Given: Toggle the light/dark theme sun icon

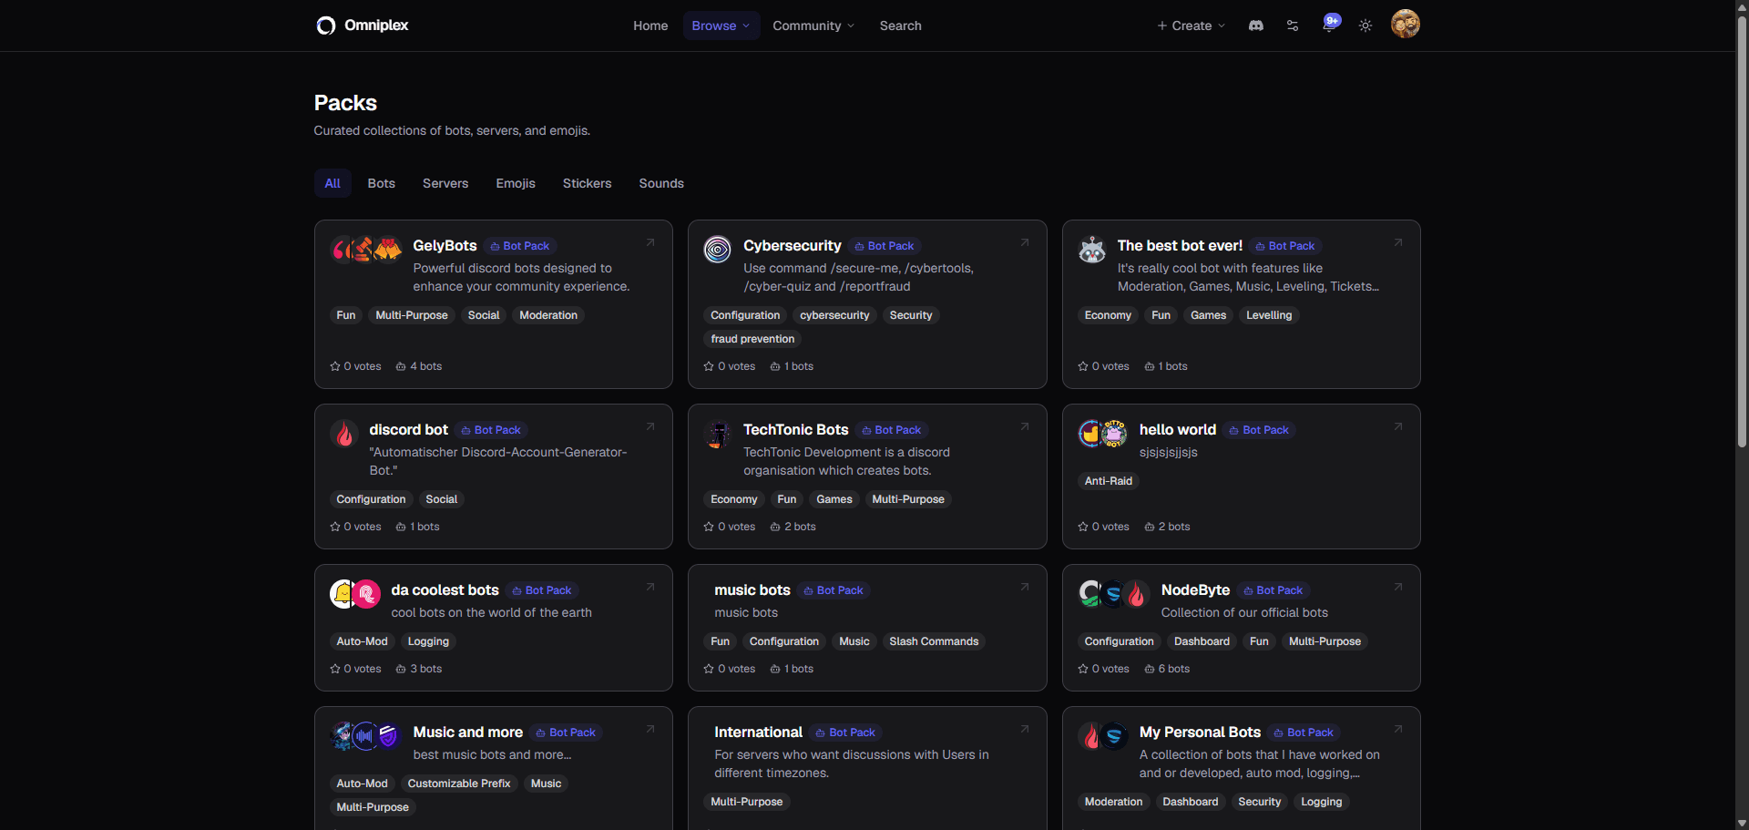Looking at the screenshot, I should tap(1365, 26).
